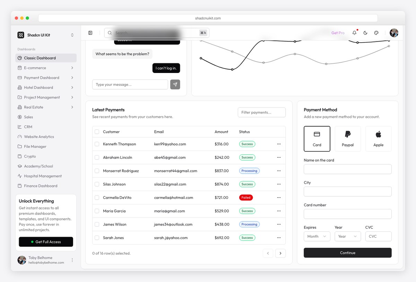Open the Year expiry dropdown
Viewport: 416px width, 282px height.
[348, 236]
